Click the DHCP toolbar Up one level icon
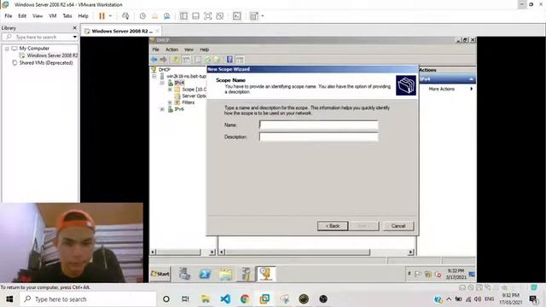Screen dimensions: 546x307 pyautogui.click(x=175, y=60)
